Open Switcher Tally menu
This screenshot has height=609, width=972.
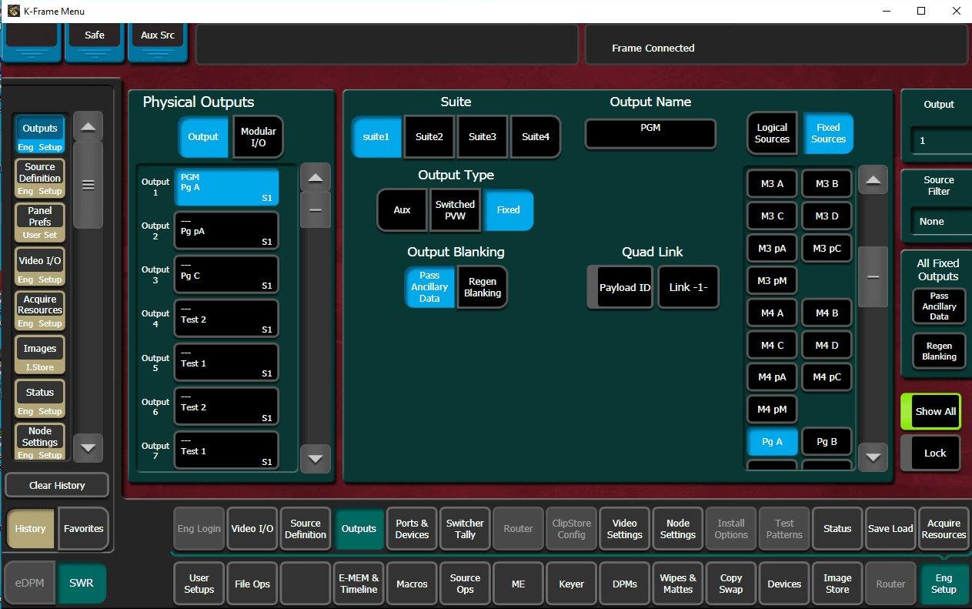[x=465, y=529]
